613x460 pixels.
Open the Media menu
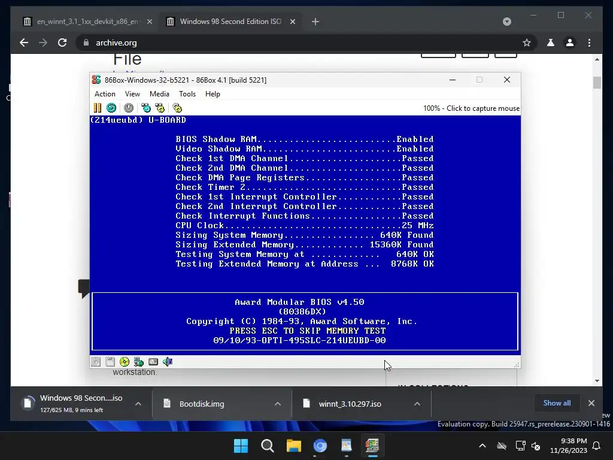[159, 94]
